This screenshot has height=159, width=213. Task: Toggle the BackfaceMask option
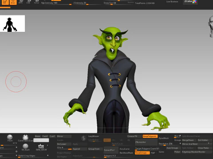(x=126, y=153)
